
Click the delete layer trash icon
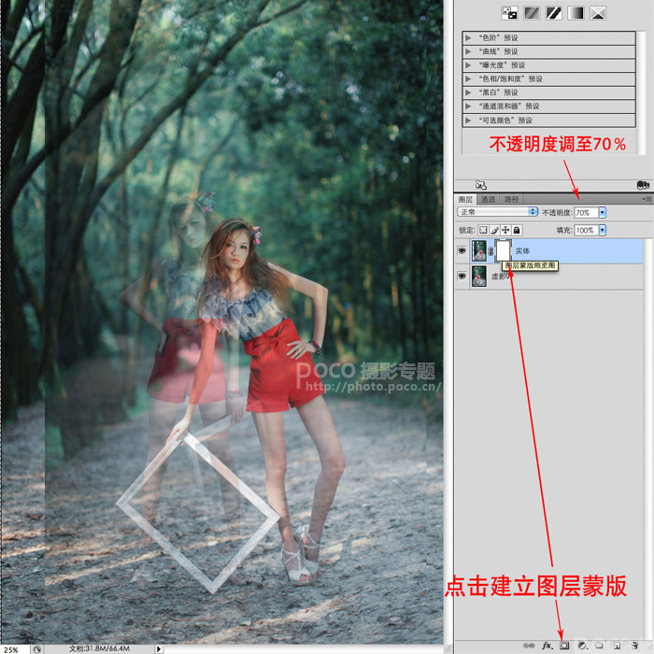click(x=634, y=646)
